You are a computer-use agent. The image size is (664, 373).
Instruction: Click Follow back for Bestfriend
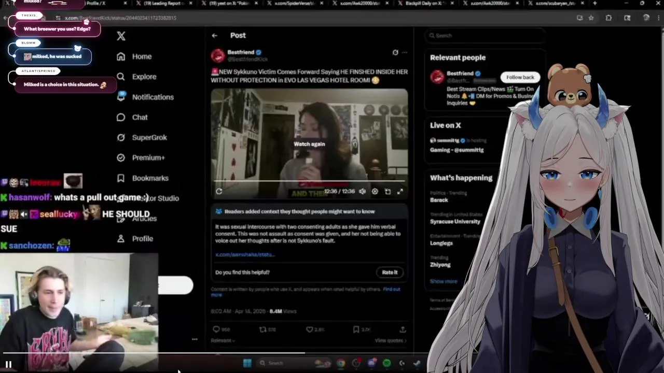click(x=520, y=77)
